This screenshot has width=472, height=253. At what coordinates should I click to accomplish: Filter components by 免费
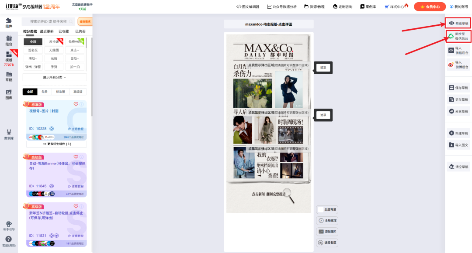click(x=45, y=92)
